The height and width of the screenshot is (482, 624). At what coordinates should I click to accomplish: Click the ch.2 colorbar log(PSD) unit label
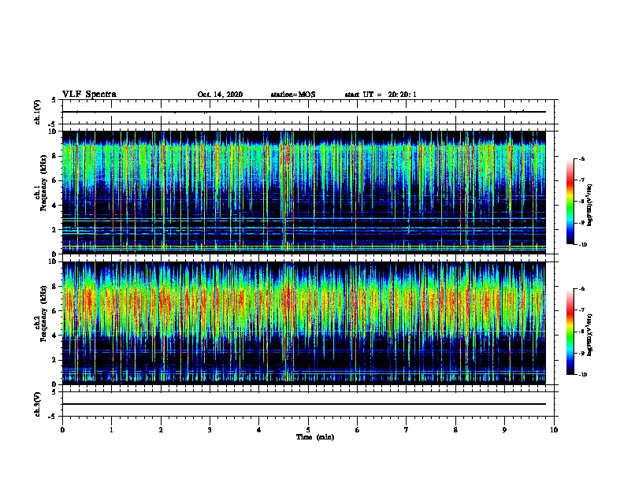point(589,335)
